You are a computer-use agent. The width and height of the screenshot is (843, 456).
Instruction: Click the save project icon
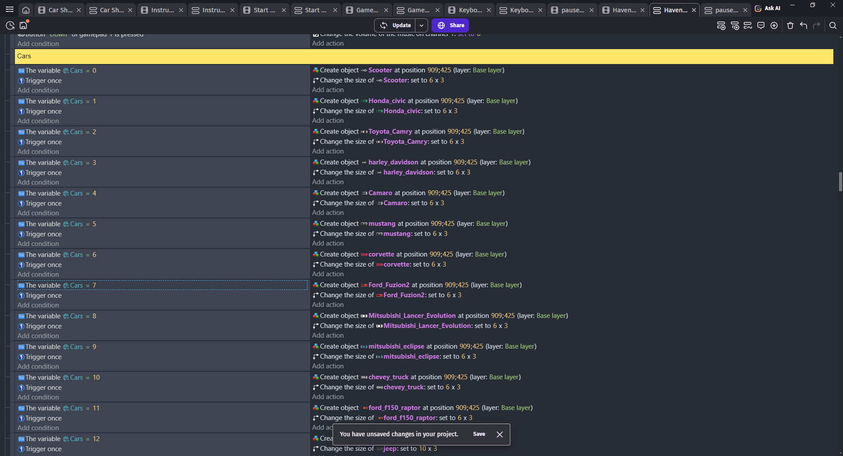click(24, 25)
